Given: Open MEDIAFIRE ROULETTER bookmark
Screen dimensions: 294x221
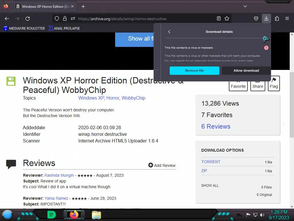Looking at the screenshot, I should [24, 28].
